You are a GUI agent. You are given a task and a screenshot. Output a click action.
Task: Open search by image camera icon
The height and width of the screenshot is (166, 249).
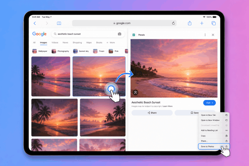click(120, 34)
